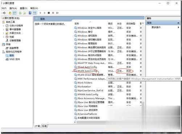Expand the 任务计划程序 tree node
Screen dimensions: 182x134
(x=3, y=26)
